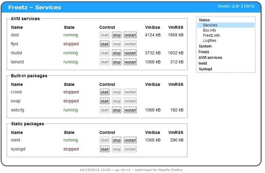Start the syslogd service
265x173 pixels.
[x=105, y=149]
